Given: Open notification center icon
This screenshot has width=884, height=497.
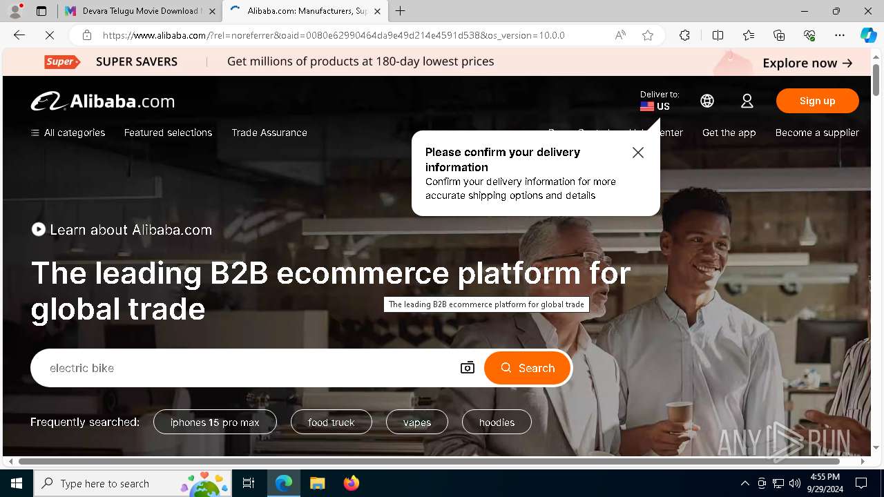Looking at the screenshot, I should coord(861,483).
